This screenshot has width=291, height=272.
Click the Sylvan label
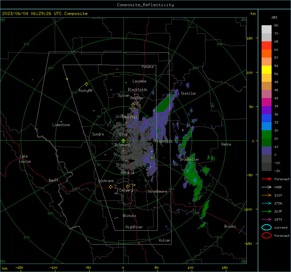pos(124,95)
